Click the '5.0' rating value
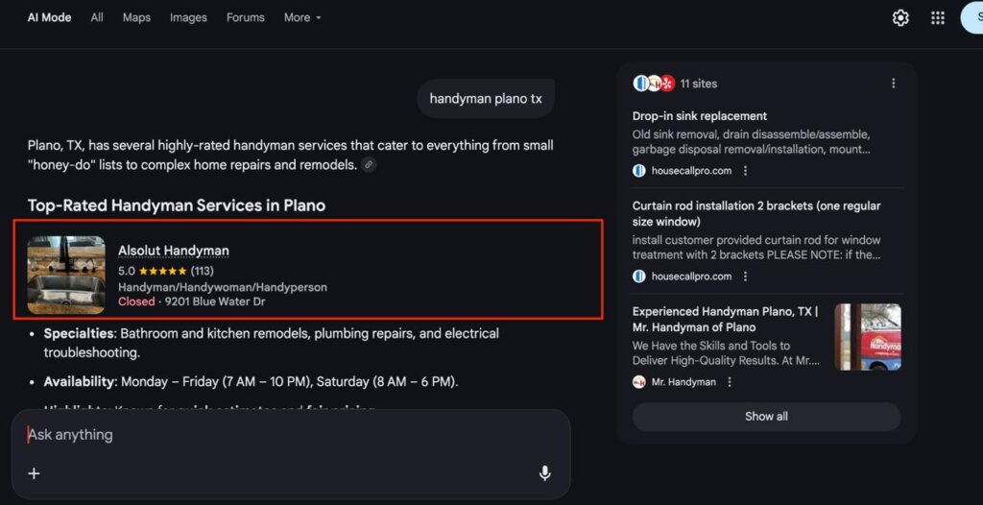The width and height of the screenshot is (983, 505). pyautogui.click(x=127, y=271)
